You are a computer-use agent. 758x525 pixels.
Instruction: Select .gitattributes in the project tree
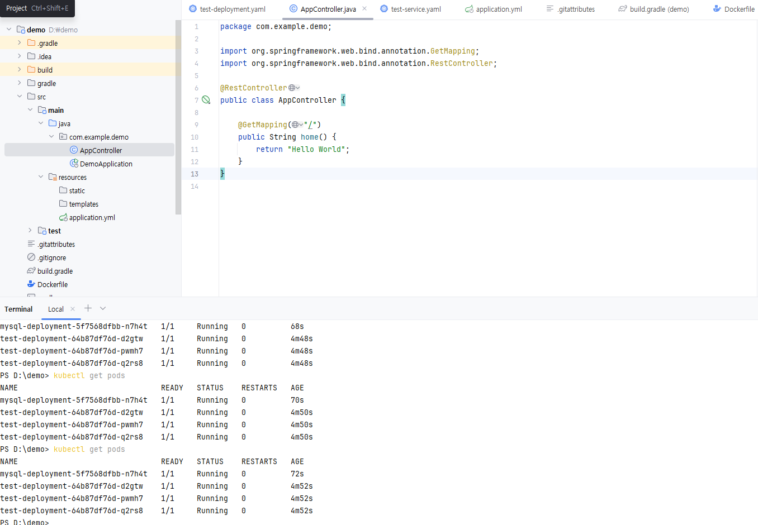(56, 244)
